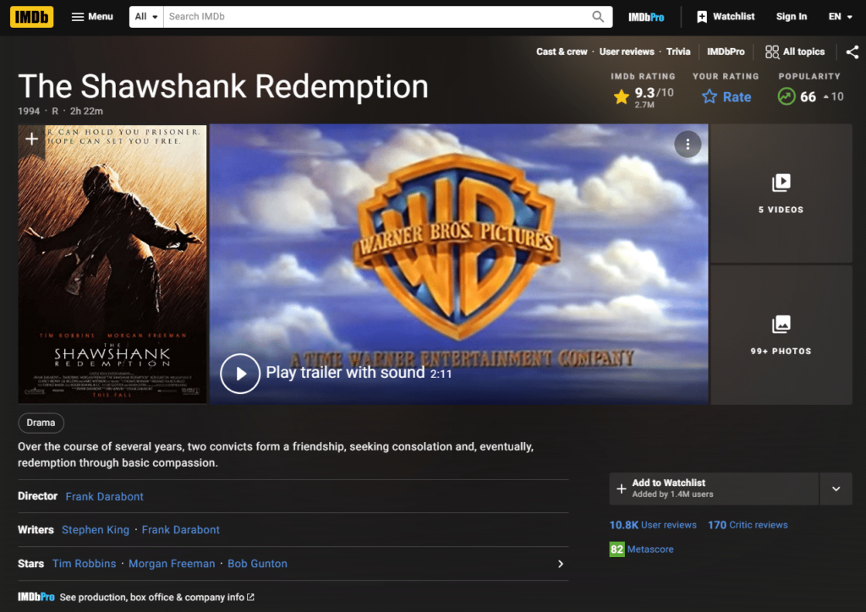Open 170 Critic reviews
Viewport: 866px width, 612px height.
click(748, 525)
